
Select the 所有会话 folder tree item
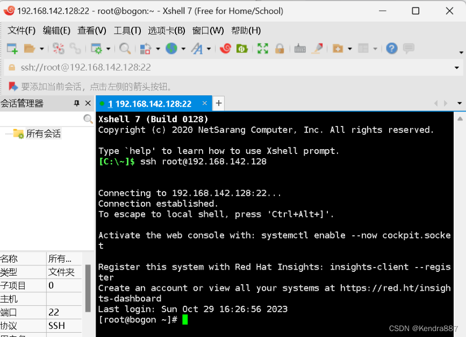point(44,134)
